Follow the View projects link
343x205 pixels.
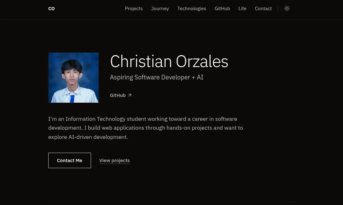point(114,161)
